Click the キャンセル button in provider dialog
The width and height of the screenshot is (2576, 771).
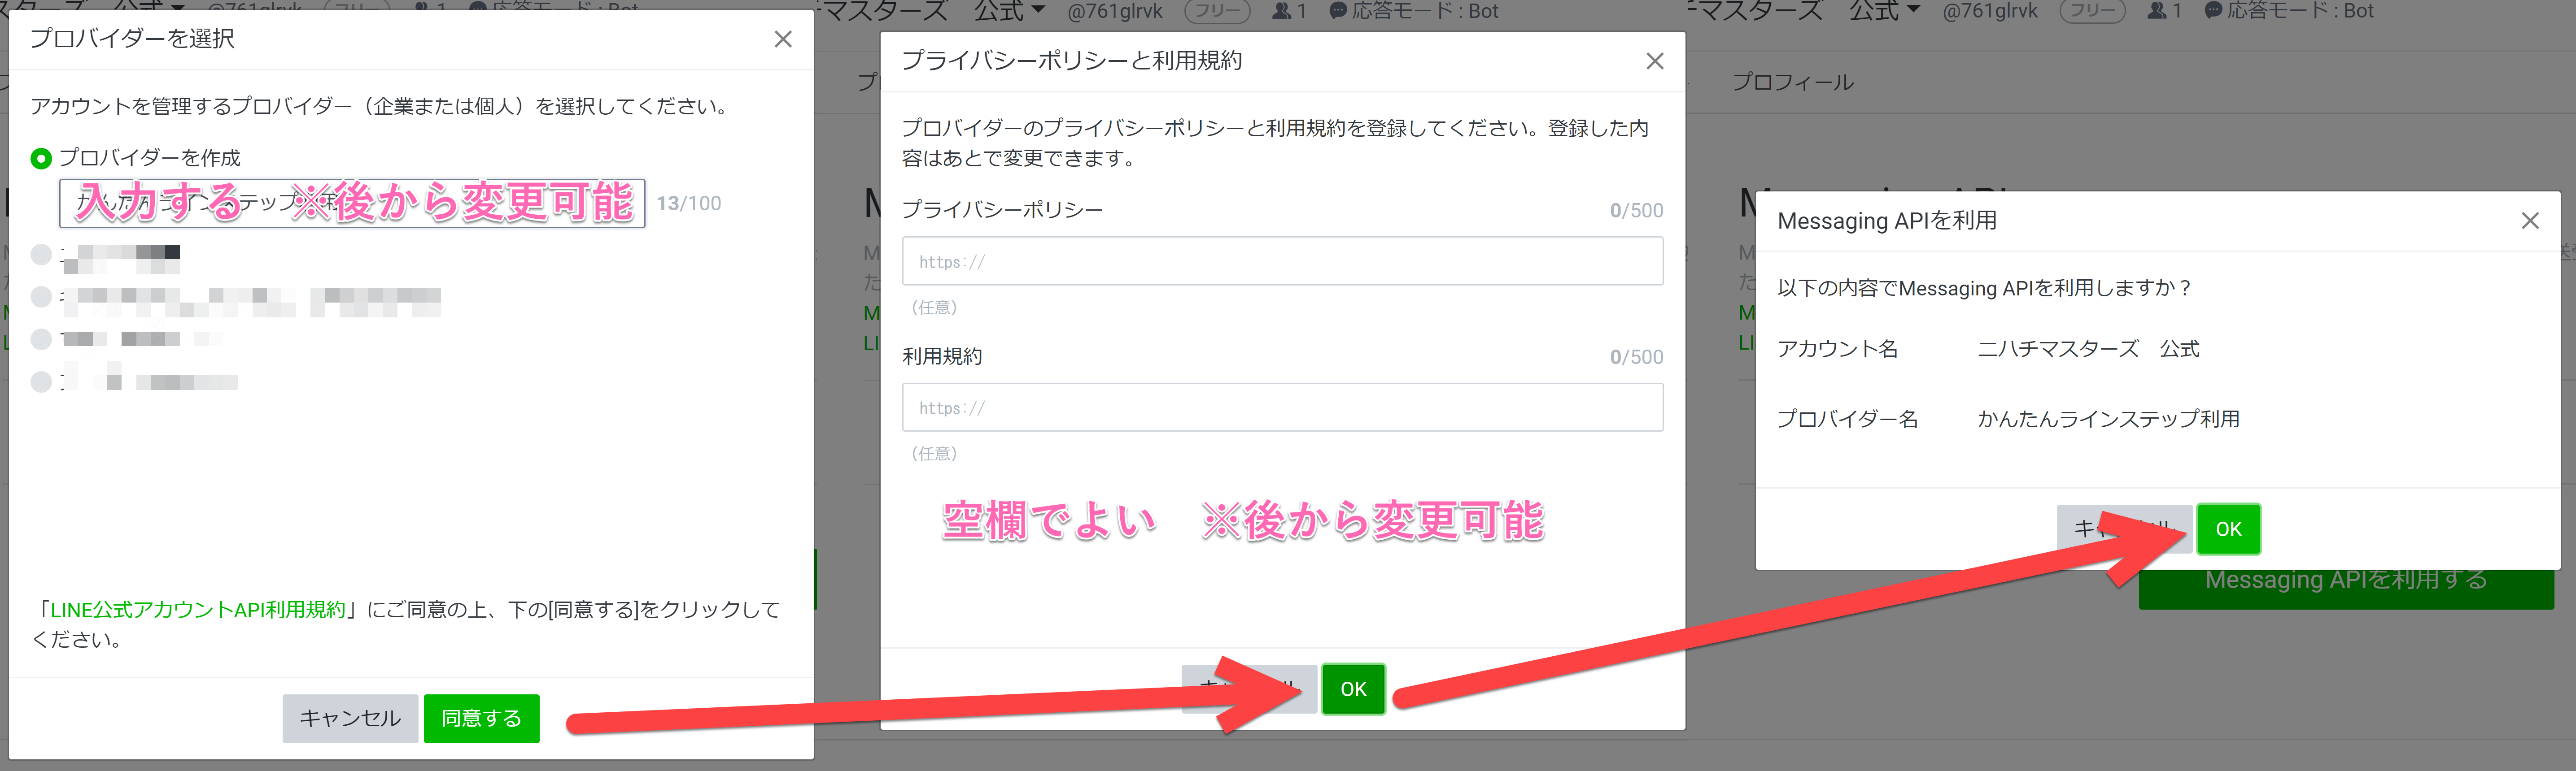pyautogui.click(x=350, y=718)
